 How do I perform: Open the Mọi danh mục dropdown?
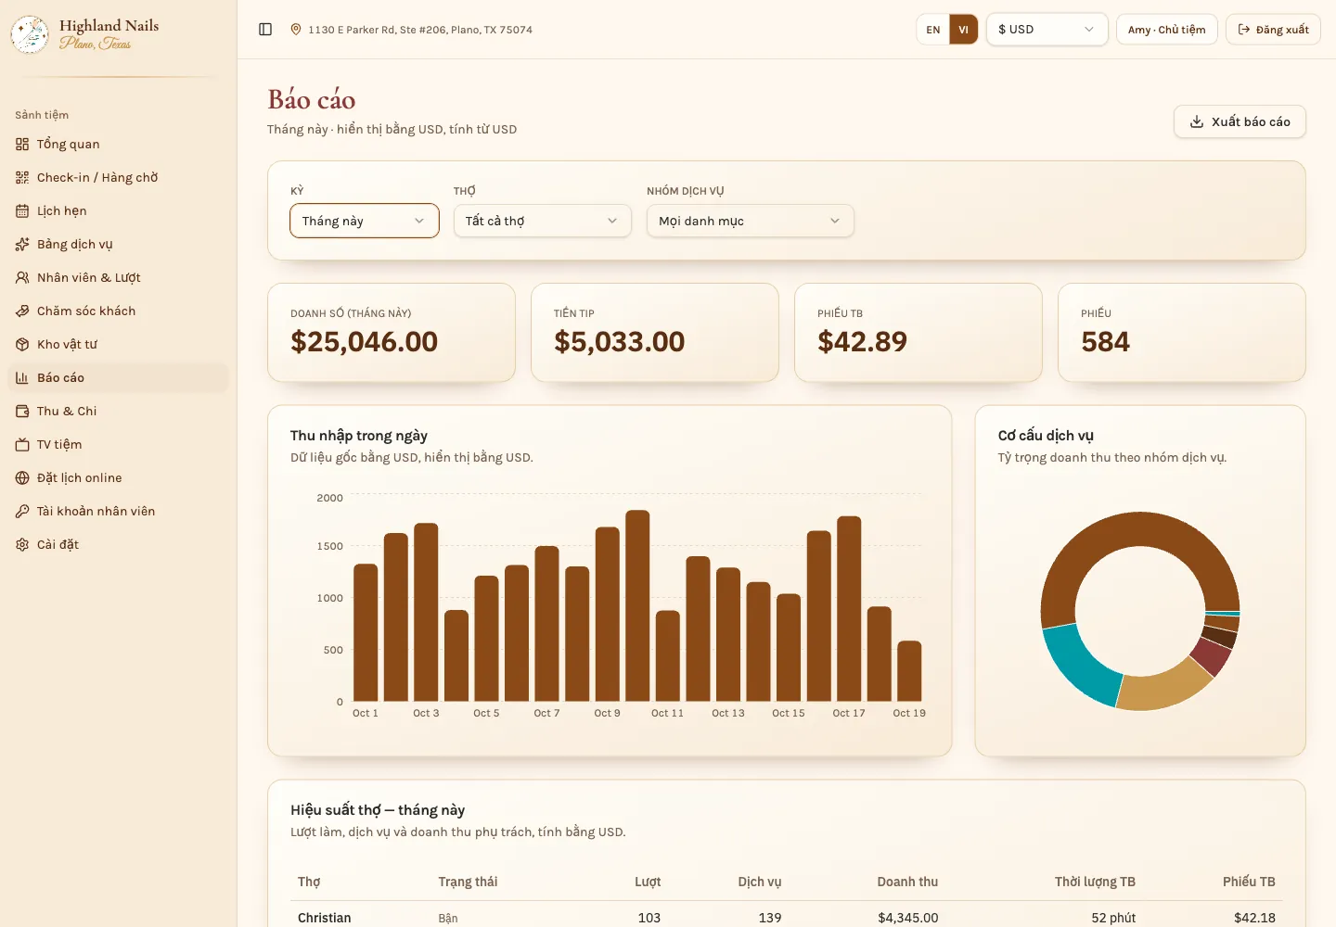pos(751,221)
